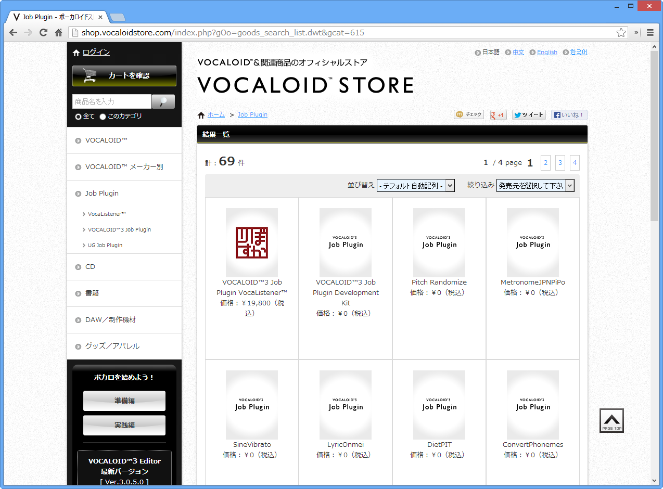The image size is (663, 489).
Task: Click the browser forward arrow
Action: tap(28, 32)
